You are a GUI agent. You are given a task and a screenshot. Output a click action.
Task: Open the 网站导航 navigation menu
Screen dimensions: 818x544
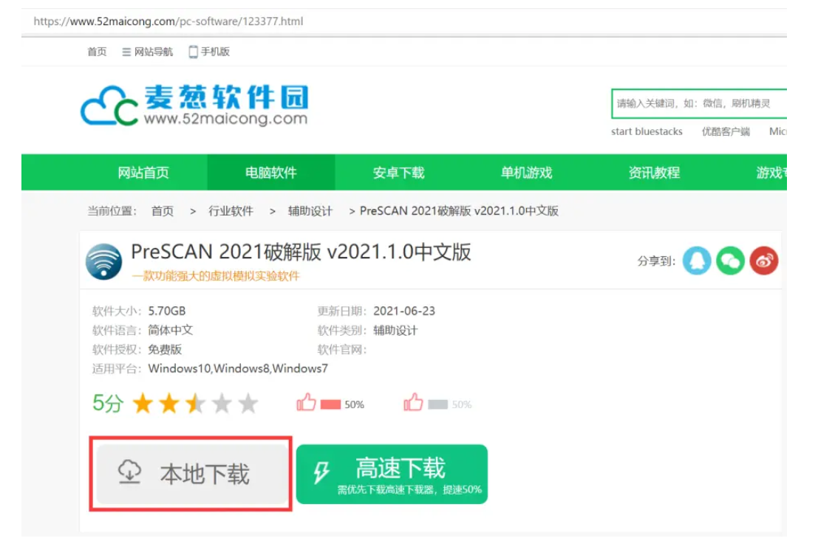[x=154, y=52]
